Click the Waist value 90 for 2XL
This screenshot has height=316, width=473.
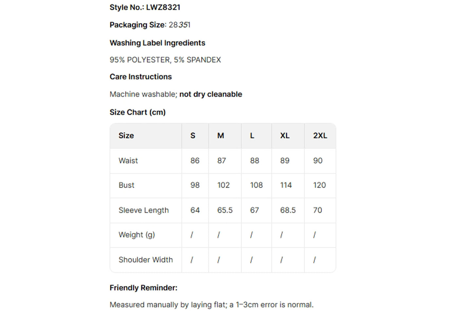tap(318, 160)
